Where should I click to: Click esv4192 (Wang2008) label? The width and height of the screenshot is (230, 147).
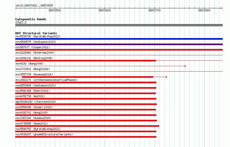[x=29, y=64]
